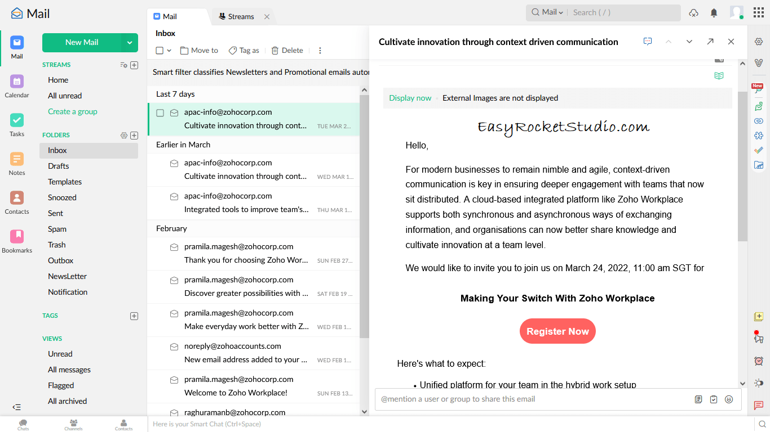Open the Calendar app in the left sidebar
This screenshot has width=770, height=432.
click(x=17, y=87)
